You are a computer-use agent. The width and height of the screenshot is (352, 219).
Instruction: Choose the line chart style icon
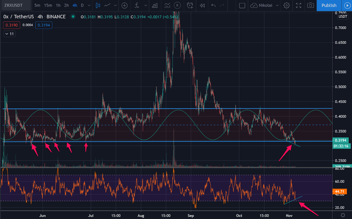pyautogui.click(x=108, y=5)
